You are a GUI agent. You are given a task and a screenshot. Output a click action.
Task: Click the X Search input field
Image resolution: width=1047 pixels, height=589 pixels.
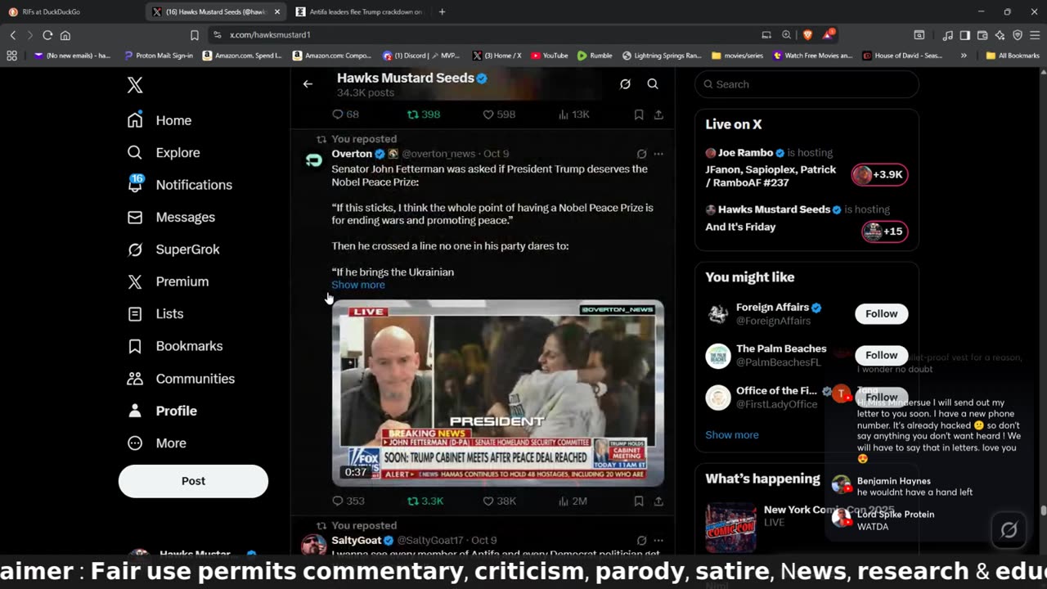tap(807, 84)
